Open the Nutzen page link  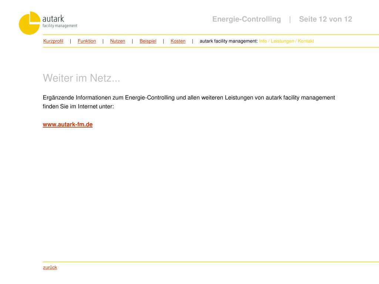pos(118,41)
